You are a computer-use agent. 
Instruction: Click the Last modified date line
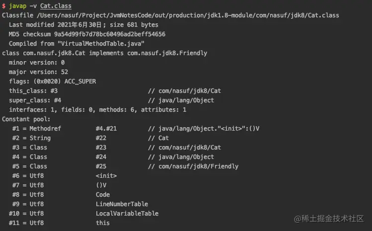83,25
